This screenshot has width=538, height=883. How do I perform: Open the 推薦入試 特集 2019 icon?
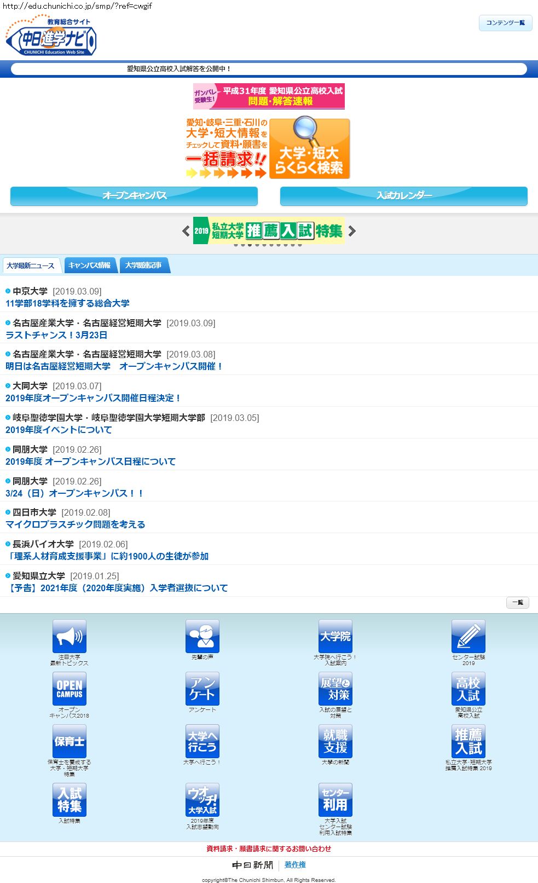click(x=468, y=741)
